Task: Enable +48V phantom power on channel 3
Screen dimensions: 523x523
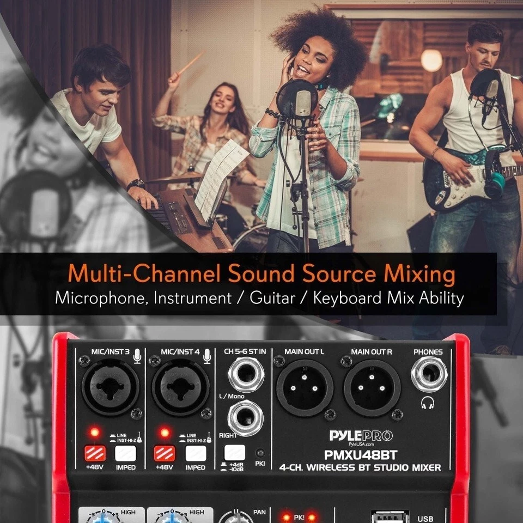Action: (x=95, y=453)
